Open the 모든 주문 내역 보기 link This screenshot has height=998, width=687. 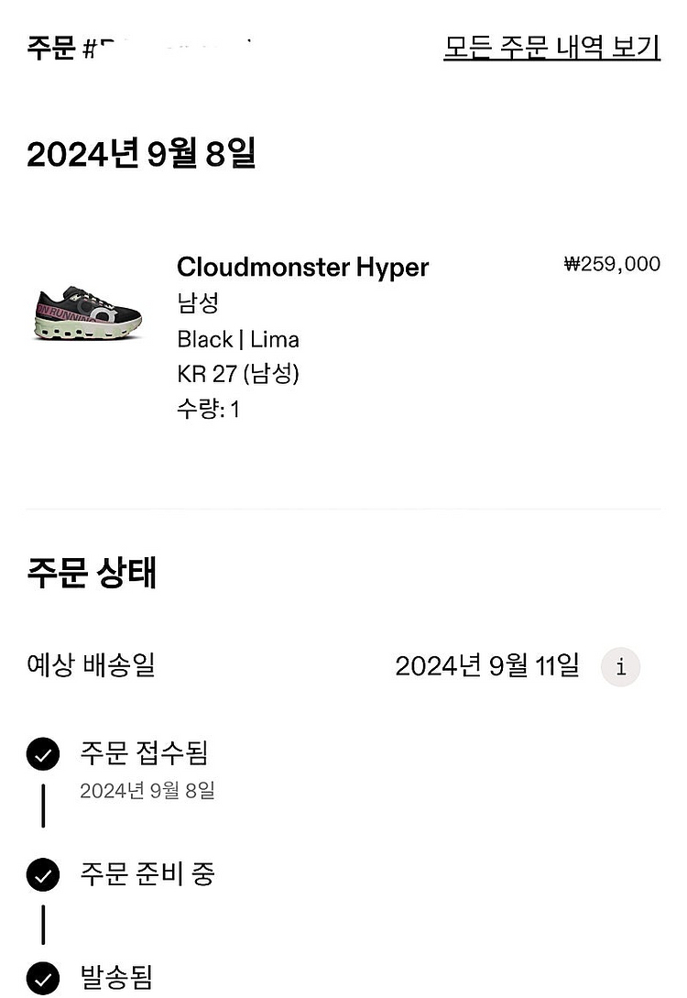point(551,47)
